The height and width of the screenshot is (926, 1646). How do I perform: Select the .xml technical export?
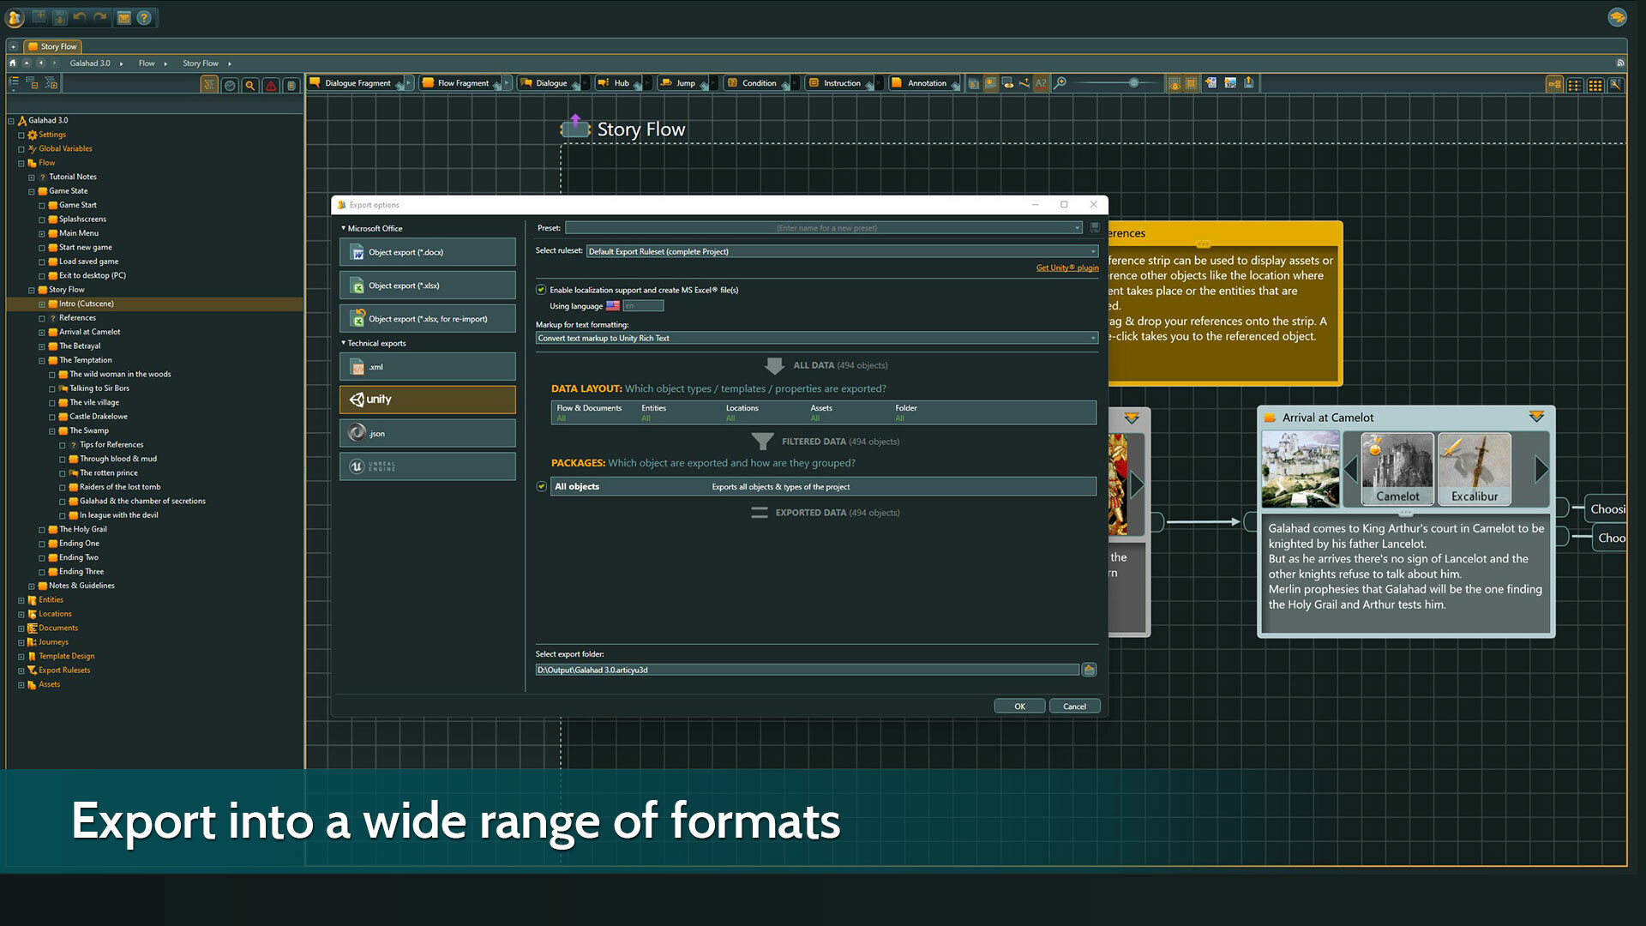[427, 366]
